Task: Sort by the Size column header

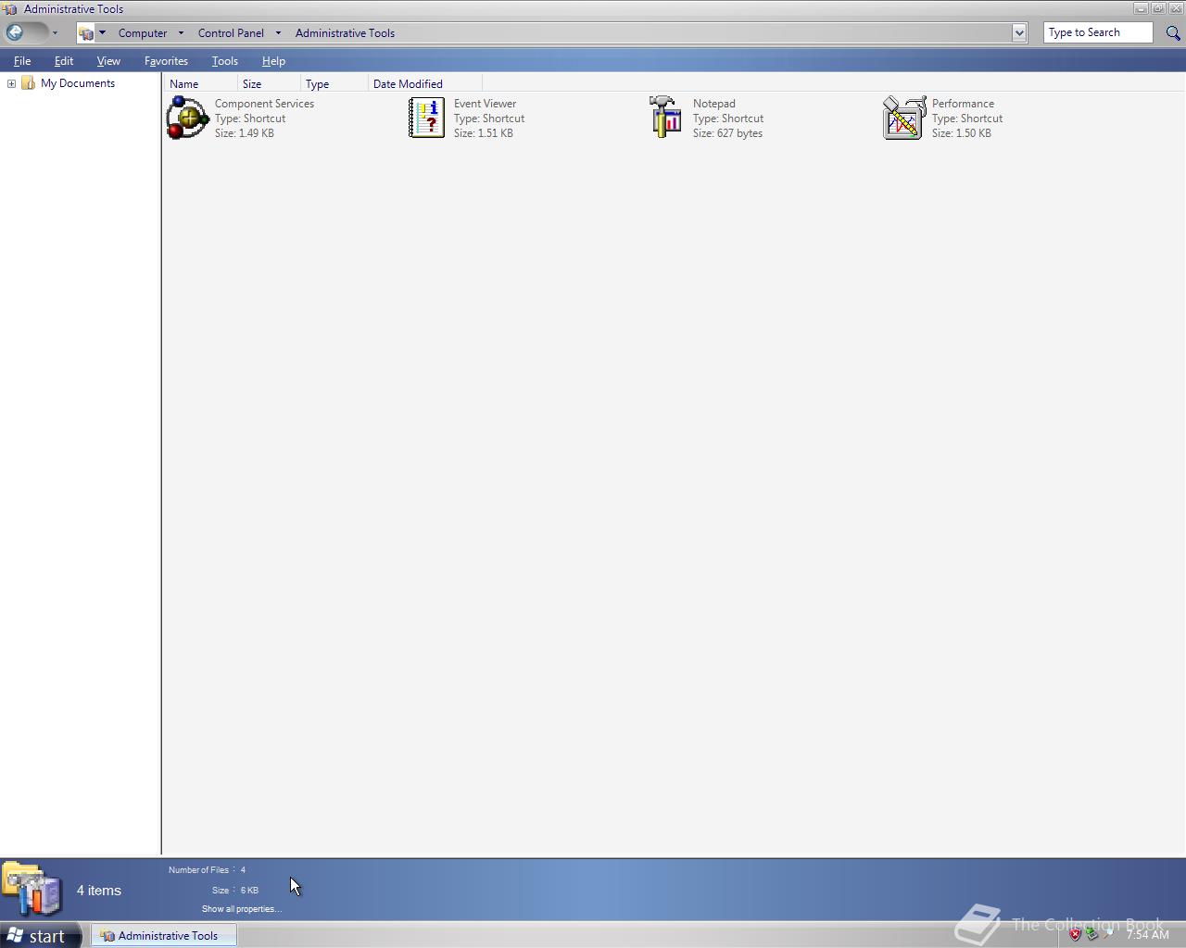Action: coord(269,83)
